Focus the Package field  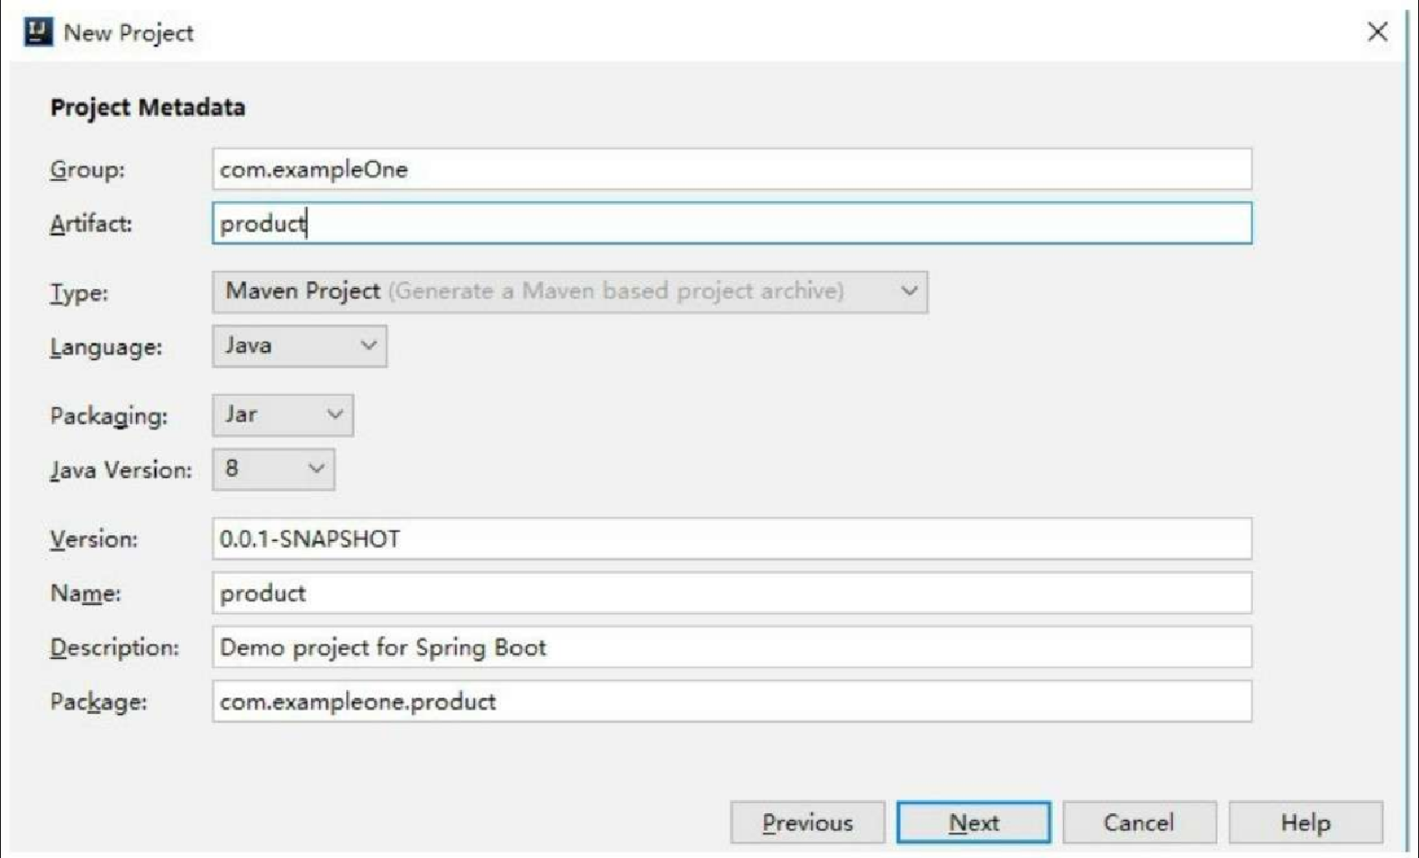click(732, 701)
